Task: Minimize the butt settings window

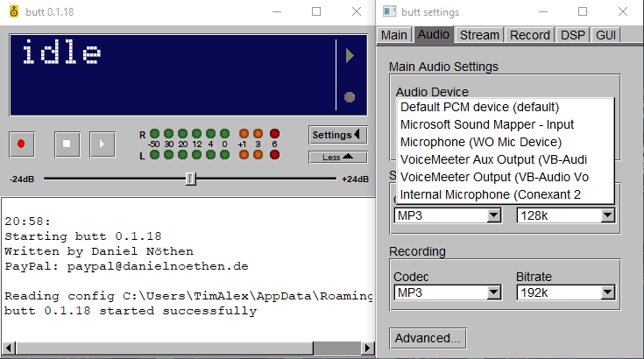Action: (x=543, y=11)
